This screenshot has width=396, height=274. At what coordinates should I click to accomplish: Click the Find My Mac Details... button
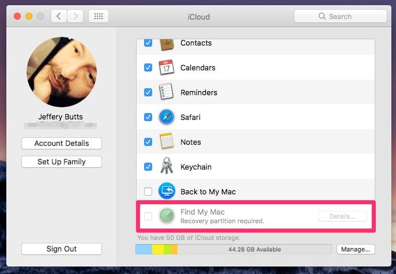pyautogui.click(x=342, y=216)
